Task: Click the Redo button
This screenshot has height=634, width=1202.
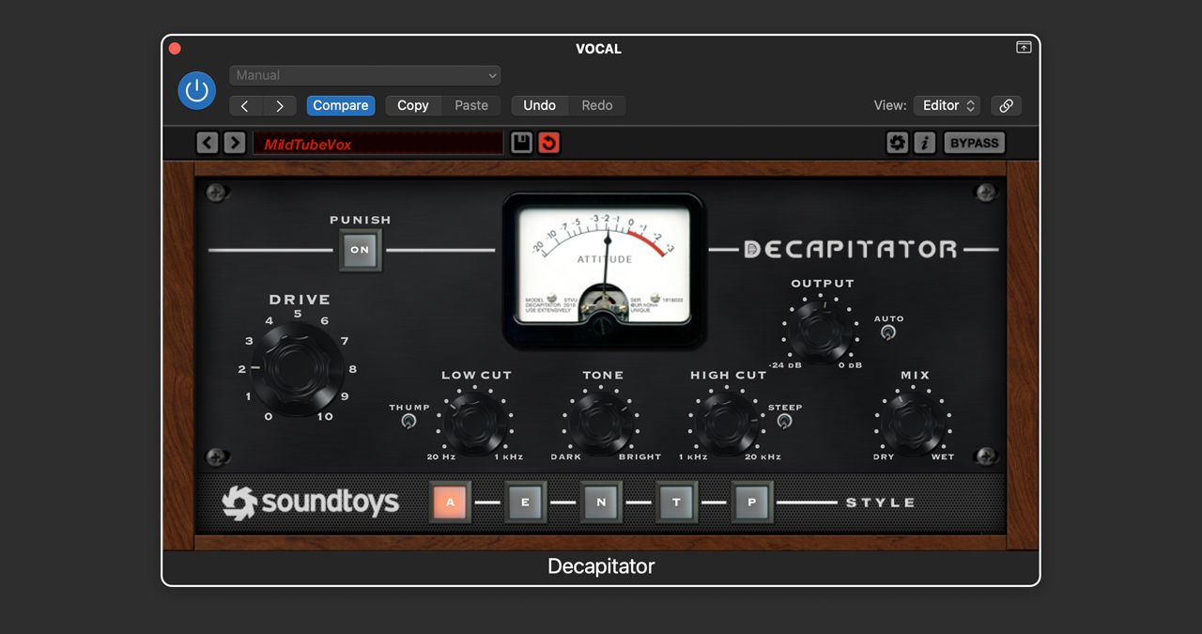Action: tap(597, 106)
